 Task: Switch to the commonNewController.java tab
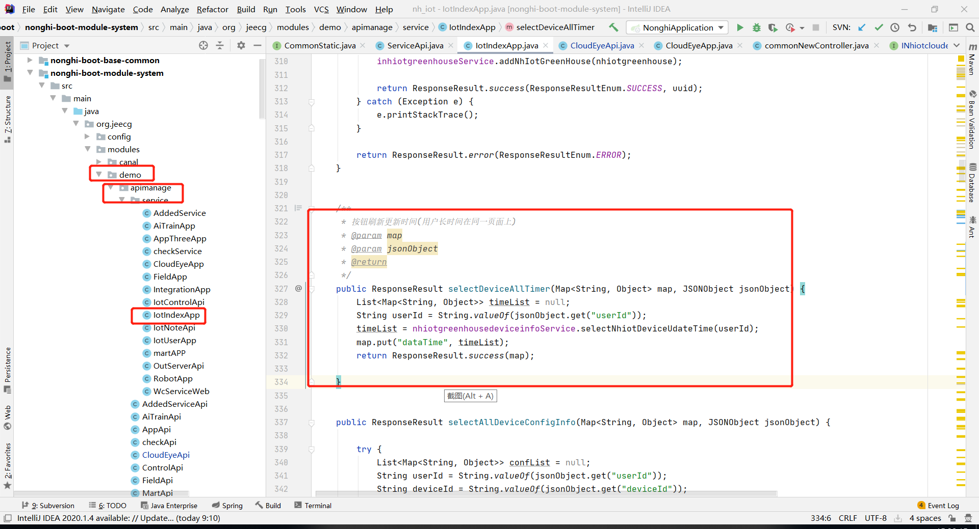pos(816,45)
